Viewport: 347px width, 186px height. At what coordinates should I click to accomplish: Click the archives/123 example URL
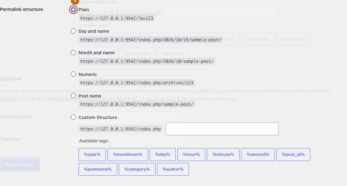137,83
